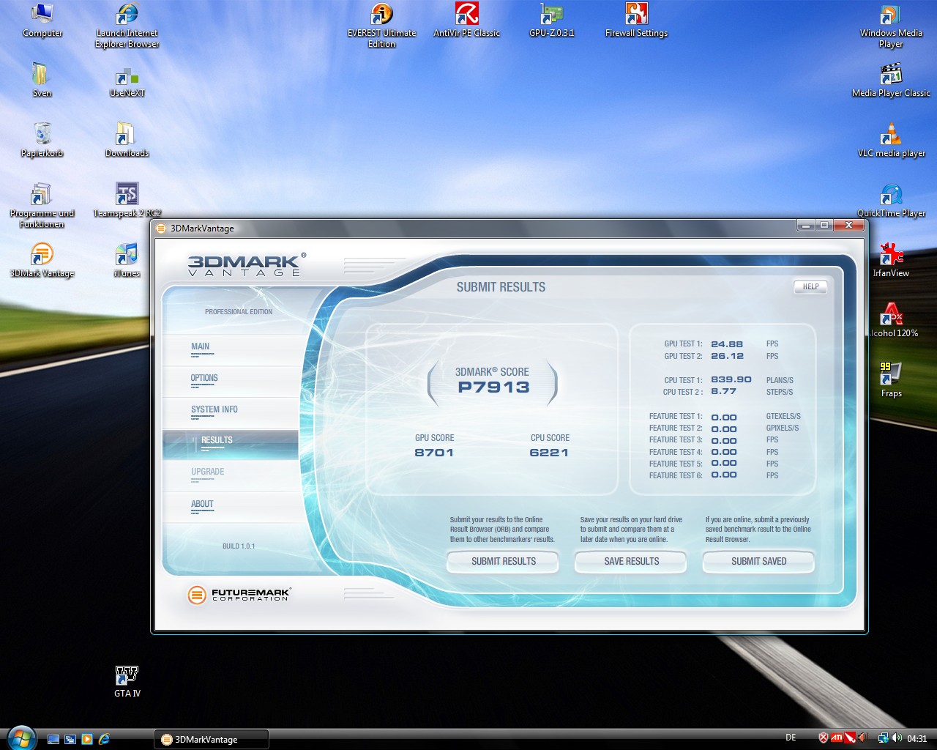Open the AntiVir PE Classic shortcut
Viewport: 937px width, 750px height.
coord(466,21)
